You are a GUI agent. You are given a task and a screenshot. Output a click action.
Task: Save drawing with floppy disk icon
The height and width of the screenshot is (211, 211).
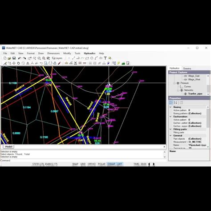tap(14, 58)
